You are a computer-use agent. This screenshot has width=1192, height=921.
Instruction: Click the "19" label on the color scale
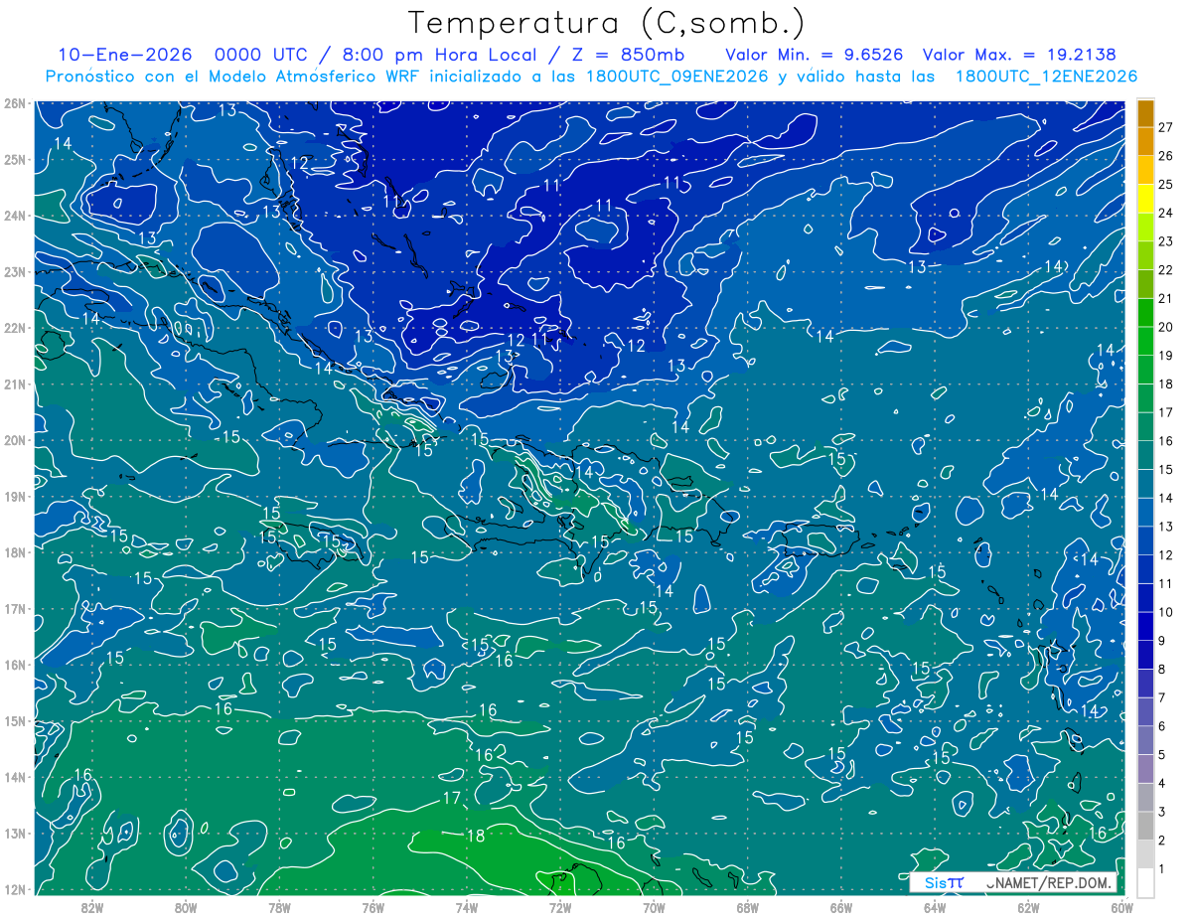1165,356
